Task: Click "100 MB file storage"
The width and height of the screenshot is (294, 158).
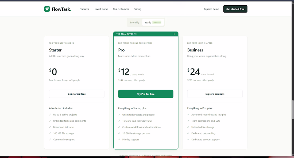Action: [x=64, y=133]
